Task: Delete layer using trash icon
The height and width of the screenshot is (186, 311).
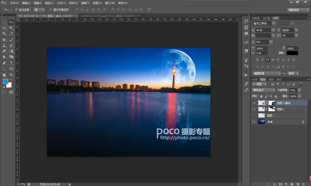Action: point(303,184)
